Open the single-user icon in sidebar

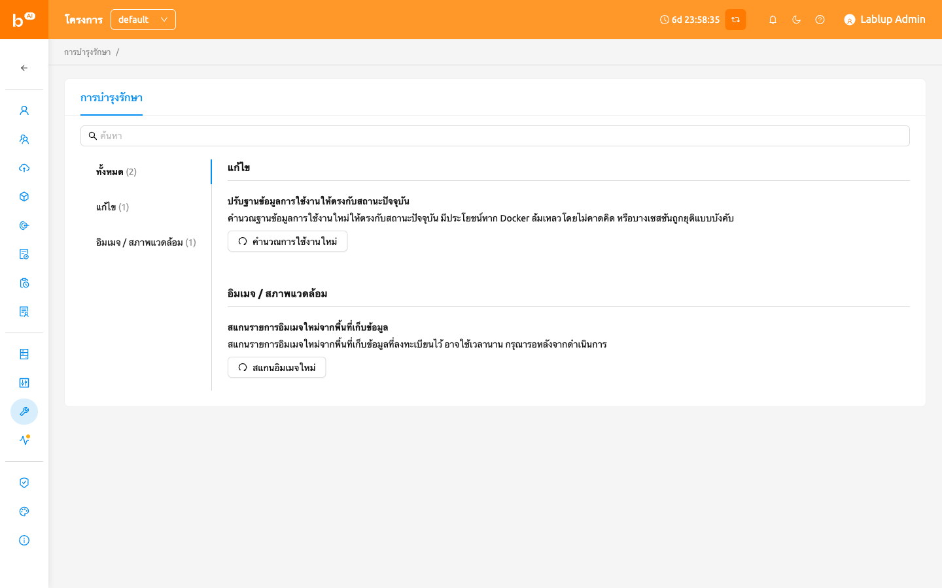tap(24, 110)
